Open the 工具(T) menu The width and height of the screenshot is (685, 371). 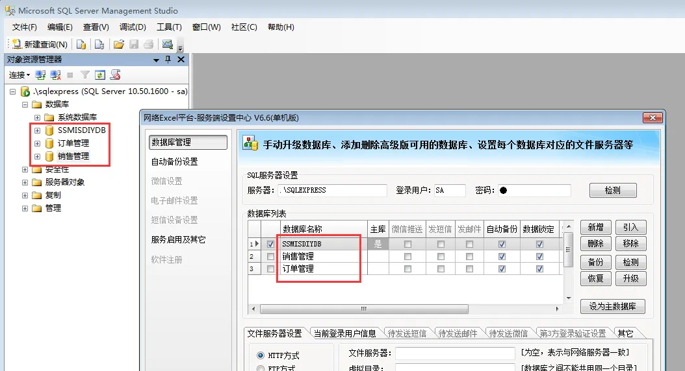169,27
